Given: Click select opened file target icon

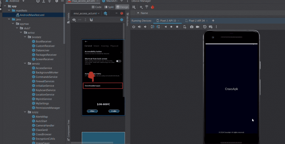Looking at the screenshot, I should [x=38, y=1].
